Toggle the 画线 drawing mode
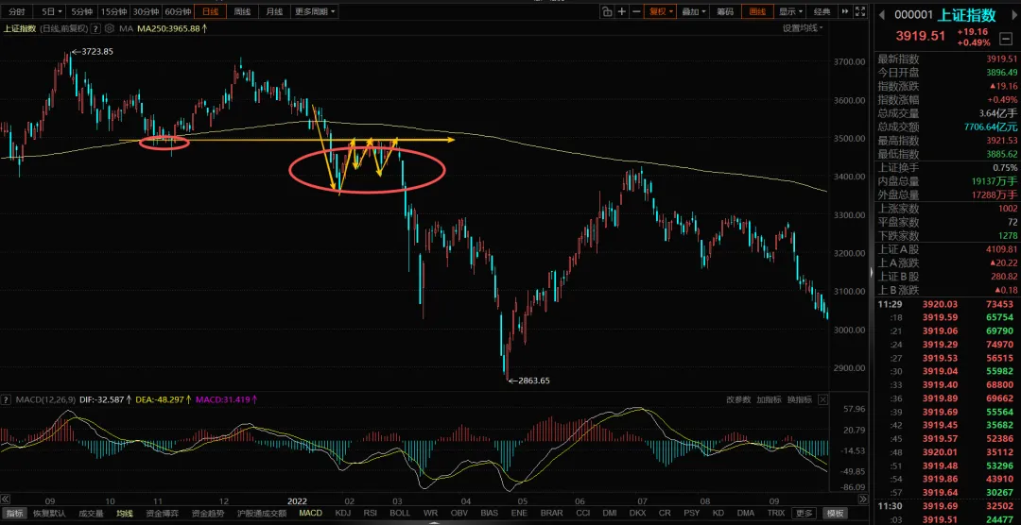1021x525 pixels. click(x=757, y=11)
